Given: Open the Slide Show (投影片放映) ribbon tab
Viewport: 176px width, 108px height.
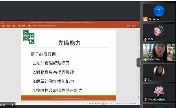Looking at the screenshot, I should [21, 26].
